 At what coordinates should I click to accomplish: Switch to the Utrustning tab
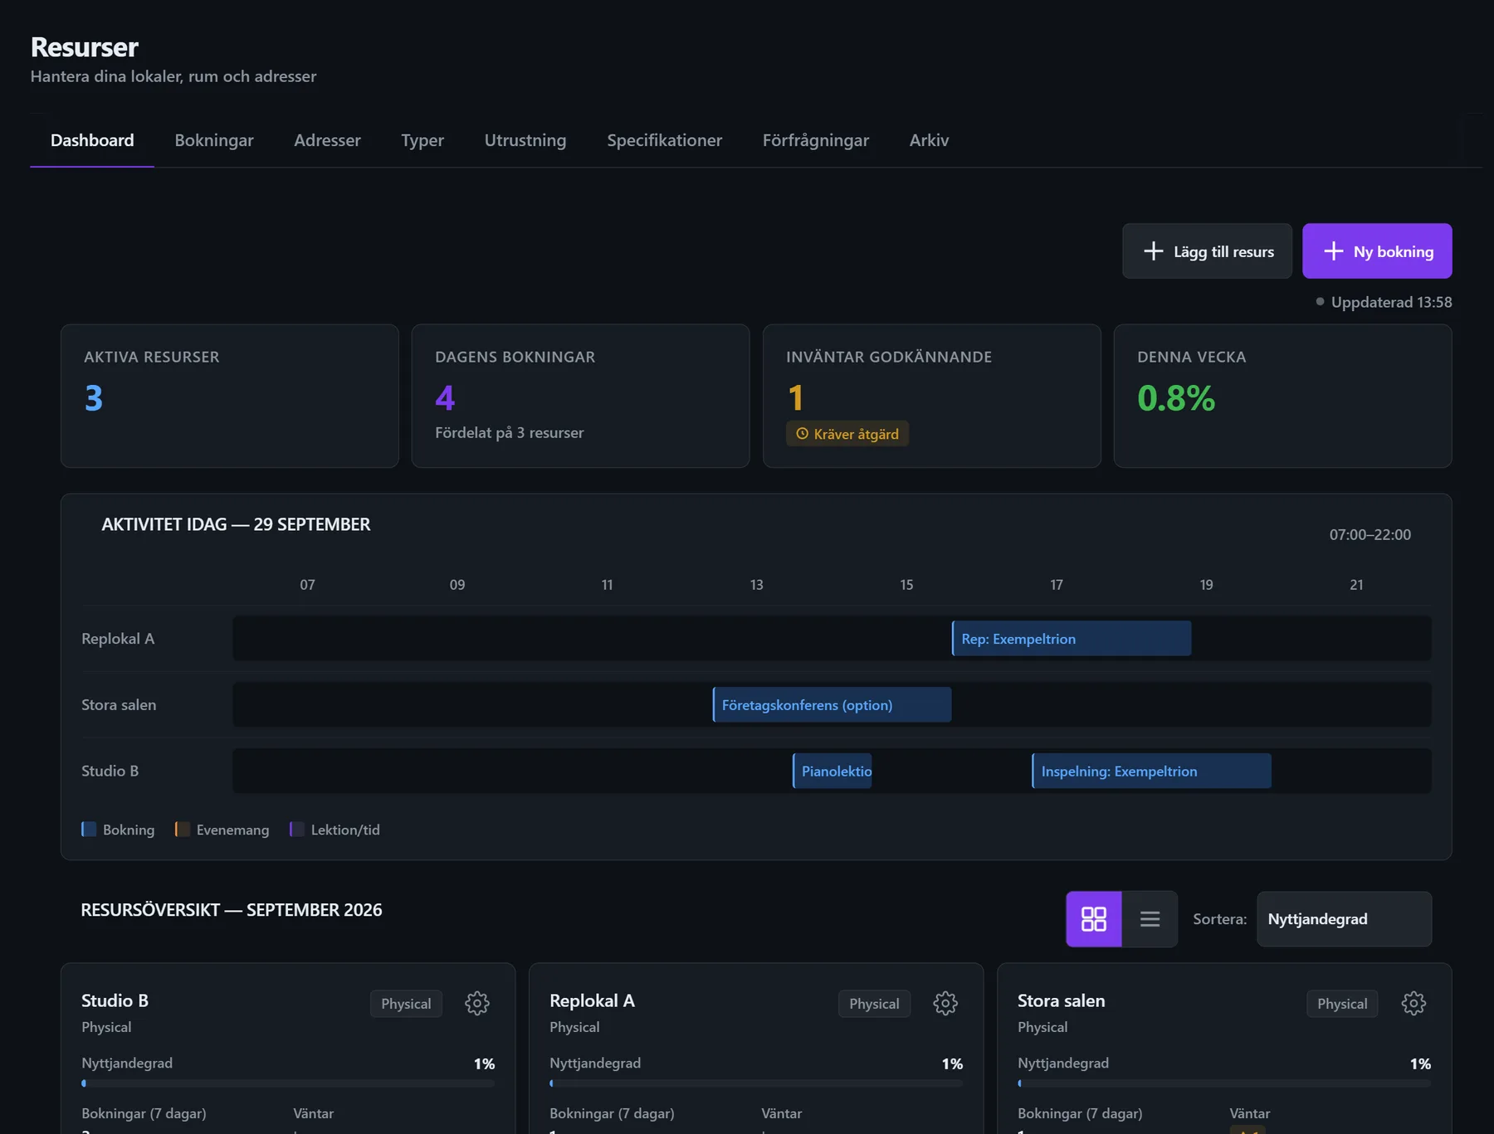(525, 140)
